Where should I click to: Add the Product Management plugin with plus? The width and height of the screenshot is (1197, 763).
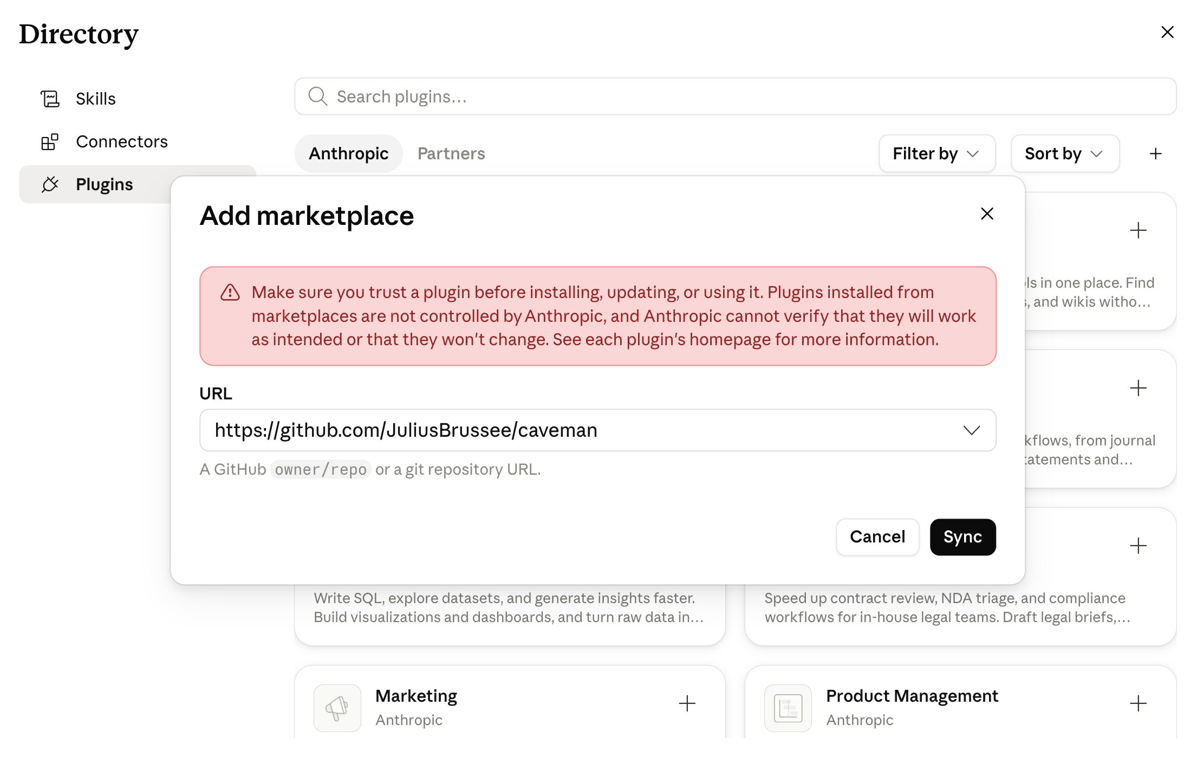pyautogui.click(x=1138, y=703)
